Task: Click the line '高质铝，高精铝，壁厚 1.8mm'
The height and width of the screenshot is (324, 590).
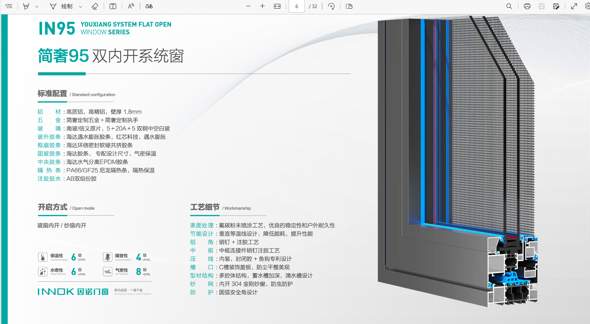Action: tap(104, 112)
